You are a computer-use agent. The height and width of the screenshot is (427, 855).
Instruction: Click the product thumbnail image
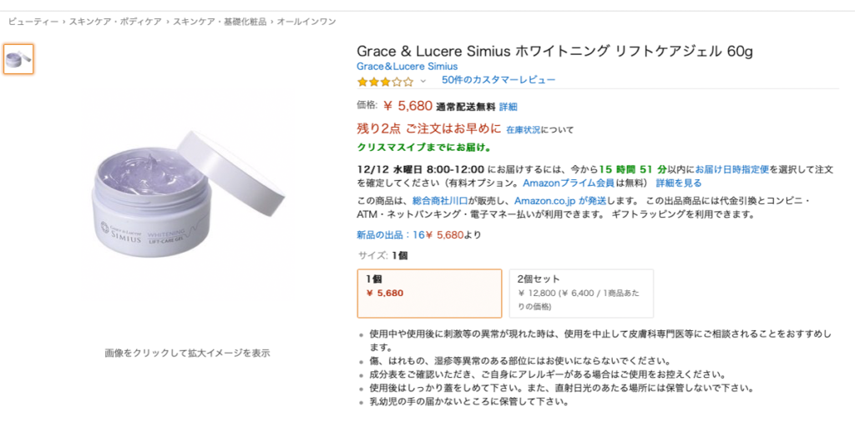click(x=18, y=58)
